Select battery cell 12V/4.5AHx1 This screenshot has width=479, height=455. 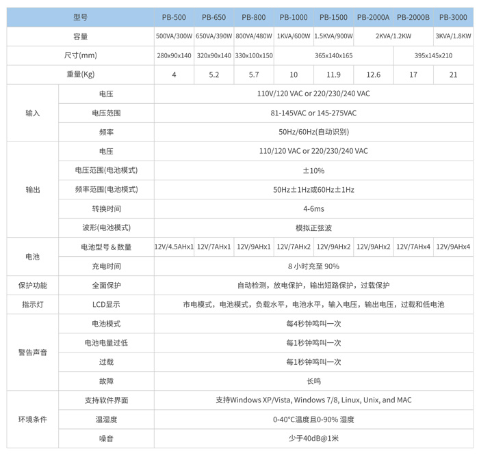coord(174,247)
